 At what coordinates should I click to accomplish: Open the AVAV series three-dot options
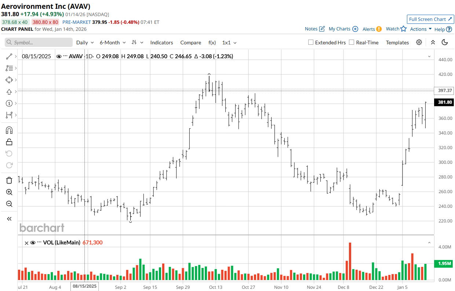(65, 56)
